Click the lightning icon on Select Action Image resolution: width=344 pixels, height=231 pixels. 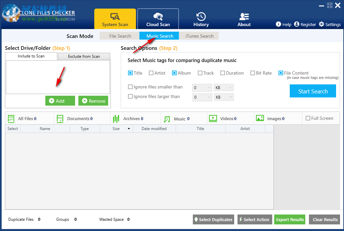(x=241, y=219)
